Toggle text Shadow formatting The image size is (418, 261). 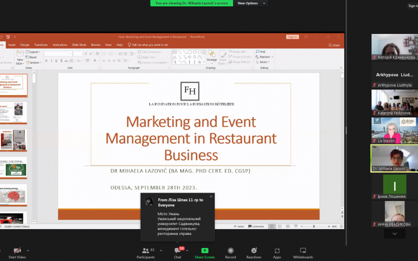click(x=62, y=61)
